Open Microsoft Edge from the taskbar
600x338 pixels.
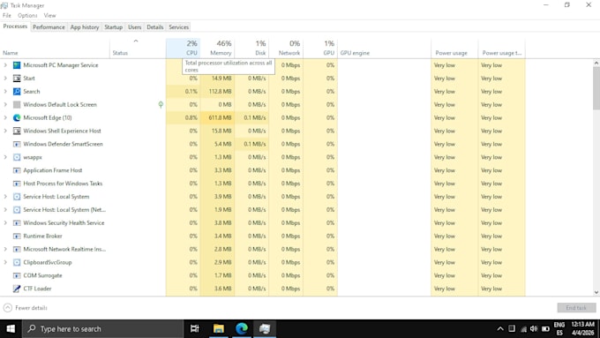242,328
